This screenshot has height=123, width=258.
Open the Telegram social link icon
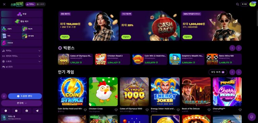coord(37,111)
